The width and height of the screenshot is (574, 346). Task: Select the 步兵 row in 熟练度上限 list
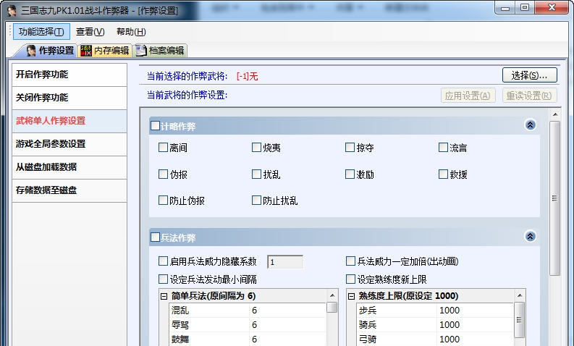click(435, 310)
